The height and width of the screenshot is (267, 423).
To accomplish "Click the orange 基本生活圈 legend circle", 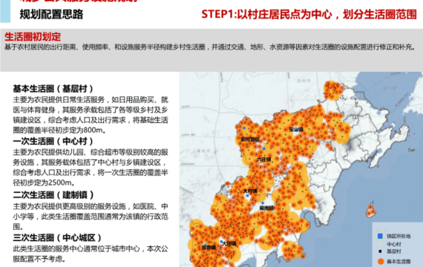I will 381,261.
